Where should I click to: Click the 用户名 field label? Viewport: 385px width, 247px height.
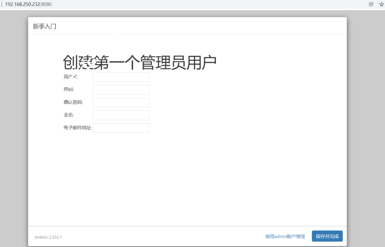click(71, 77)
